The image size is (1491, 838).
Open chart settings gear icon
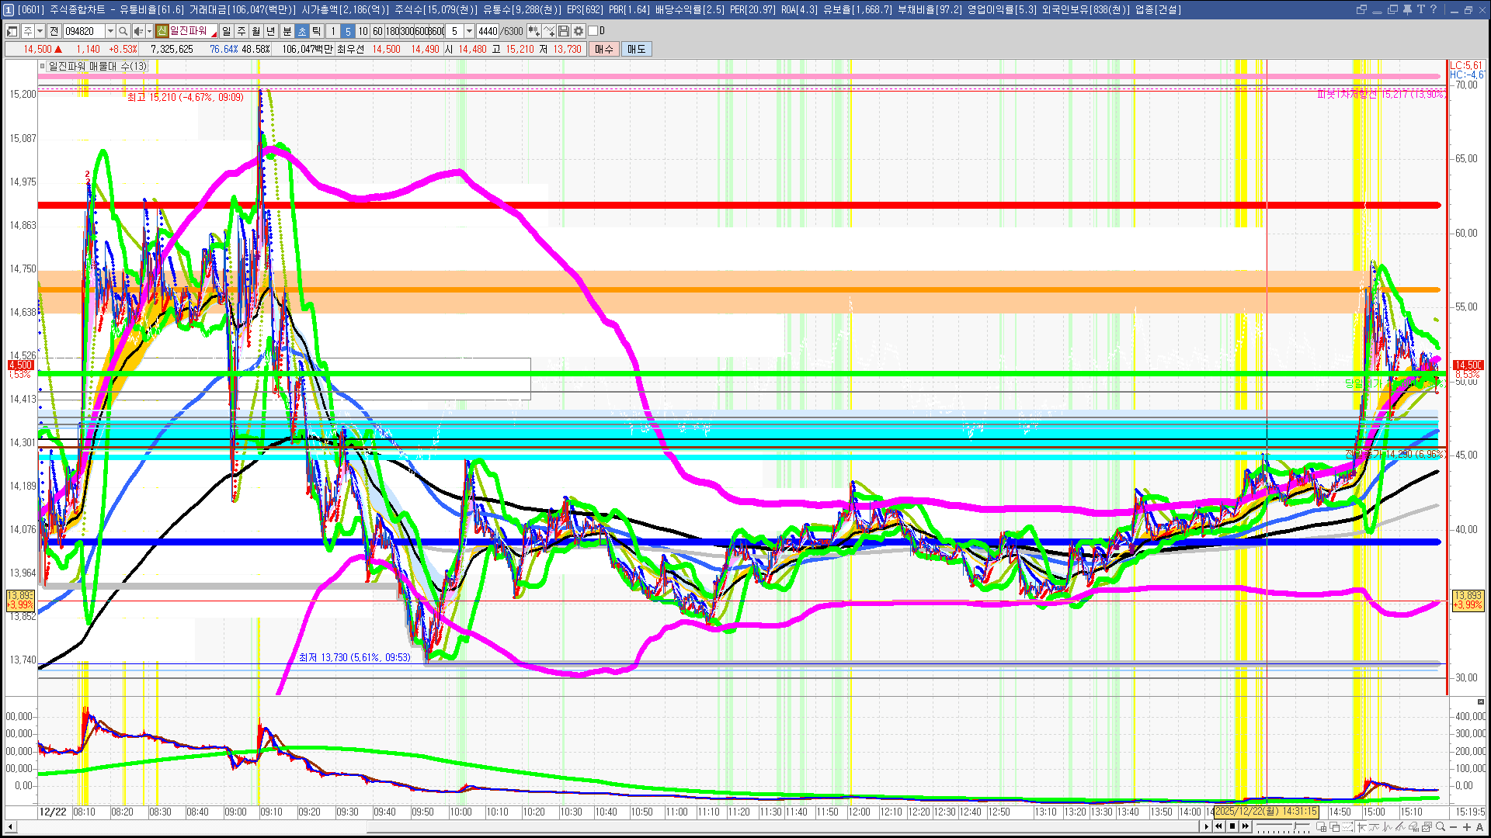point(579,31)
